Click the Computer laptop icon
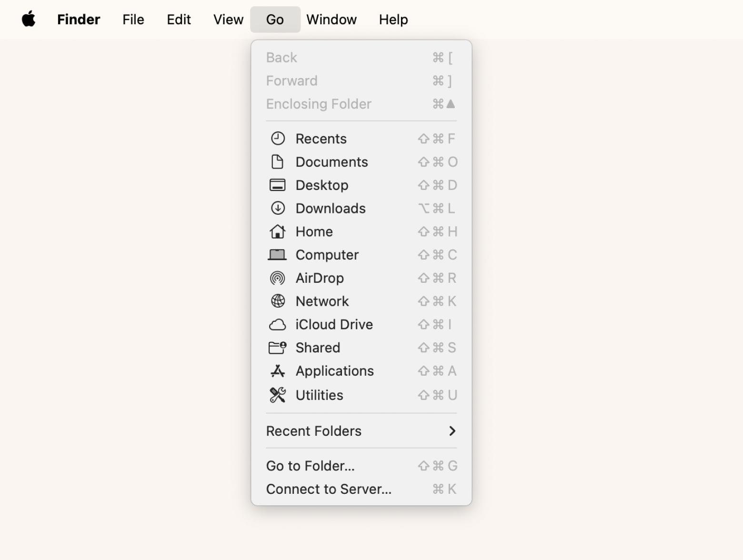 click(x=277, y=255)
